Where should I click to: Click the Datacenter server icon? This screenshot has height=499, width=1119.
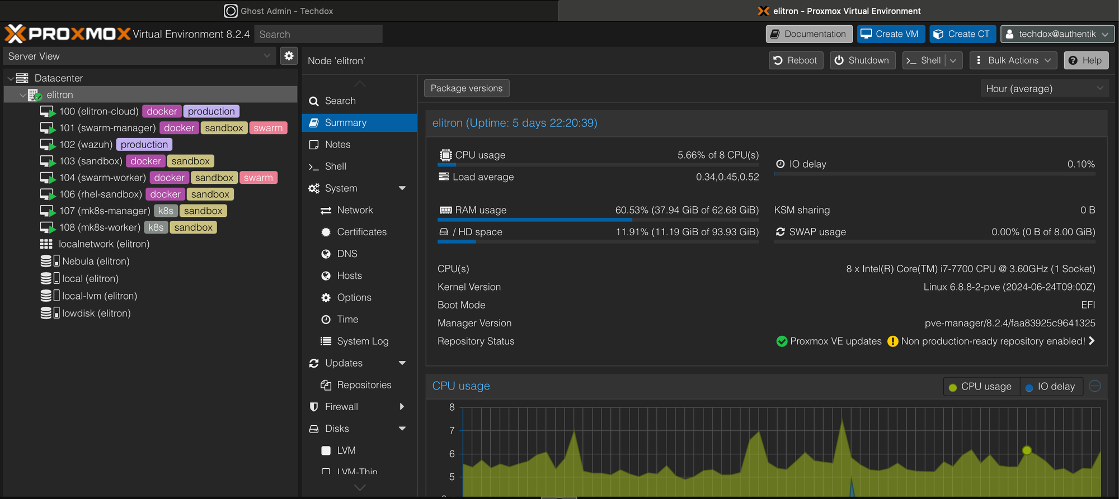[22, 78]
